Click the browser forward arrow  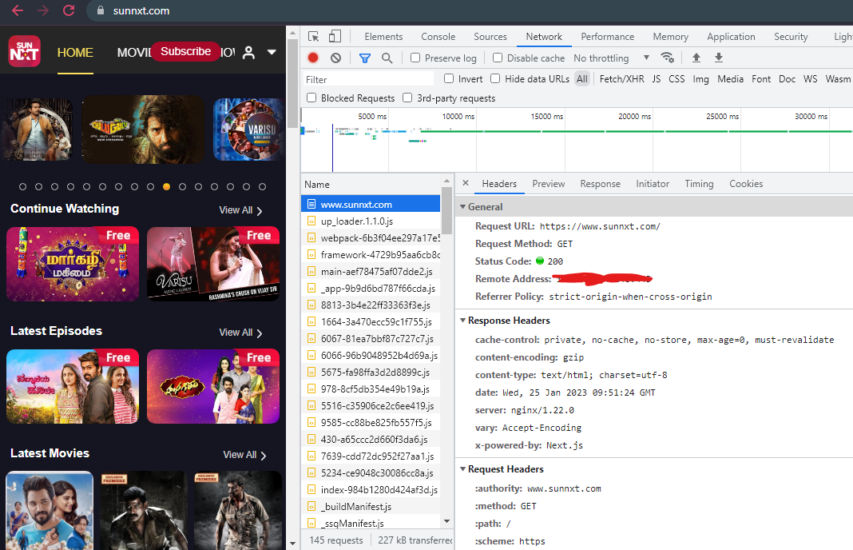point(43,10)
